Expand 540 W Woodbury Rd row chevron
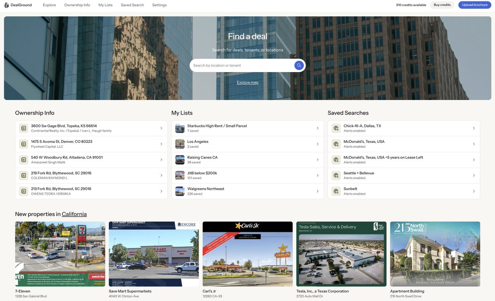Viewport: 495px width, 301px height. 161,160
